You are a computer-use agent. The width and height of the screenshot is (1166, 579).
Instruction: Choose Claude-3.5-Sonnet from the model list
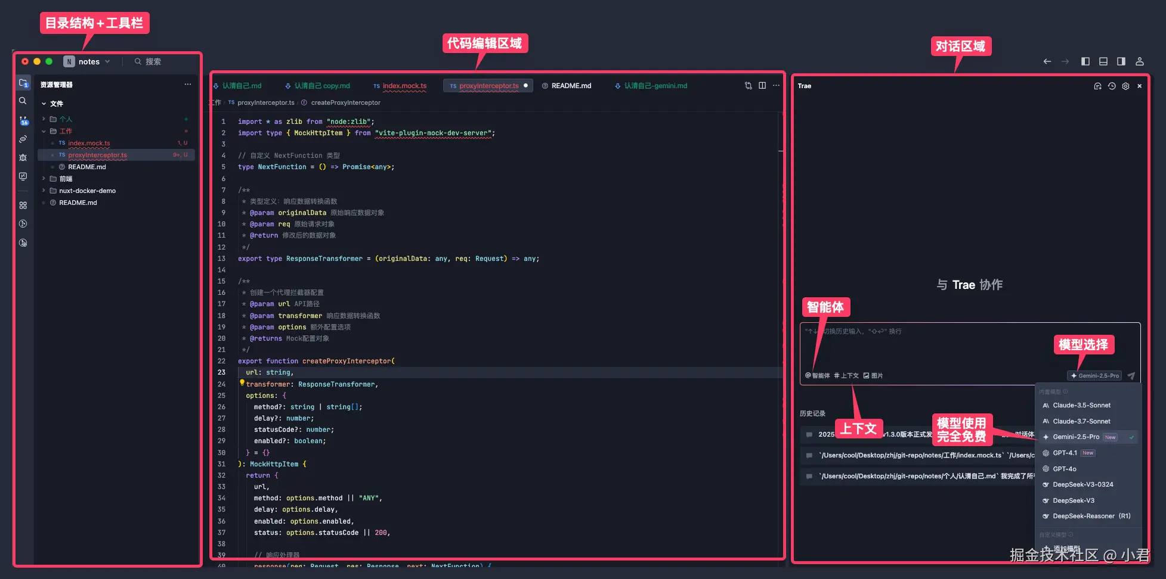[x=1088, y=406]
